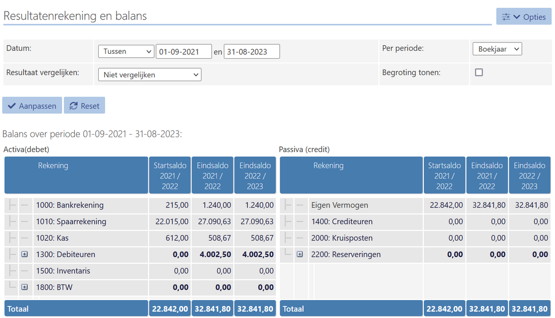This screenshot has width=555, height=318.
Task: Select the 1010: Spaarrekening account row
Action: point(71,221)
